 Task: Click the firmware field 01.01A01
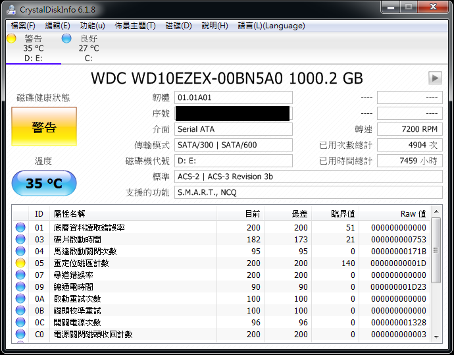[234, 97]
